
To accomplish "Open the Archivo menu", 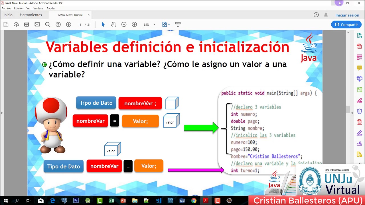I will click(6, 8).
